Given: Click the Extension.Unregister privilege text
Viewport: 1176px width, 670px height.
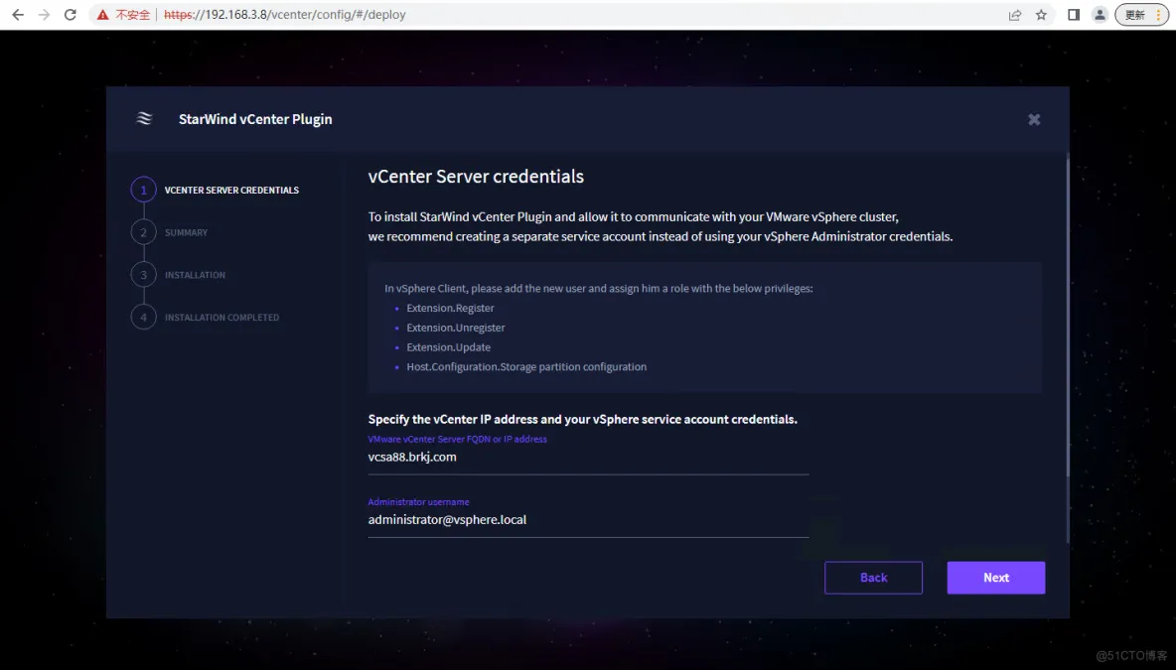Looking at the screenshot, I should click(x=455, y=328).
